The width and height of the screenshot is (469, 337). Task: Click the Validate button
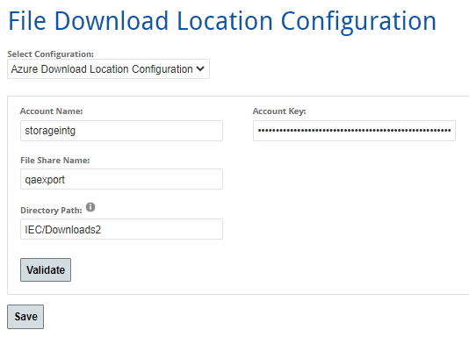pyautogui.click(x=46, y=270)
